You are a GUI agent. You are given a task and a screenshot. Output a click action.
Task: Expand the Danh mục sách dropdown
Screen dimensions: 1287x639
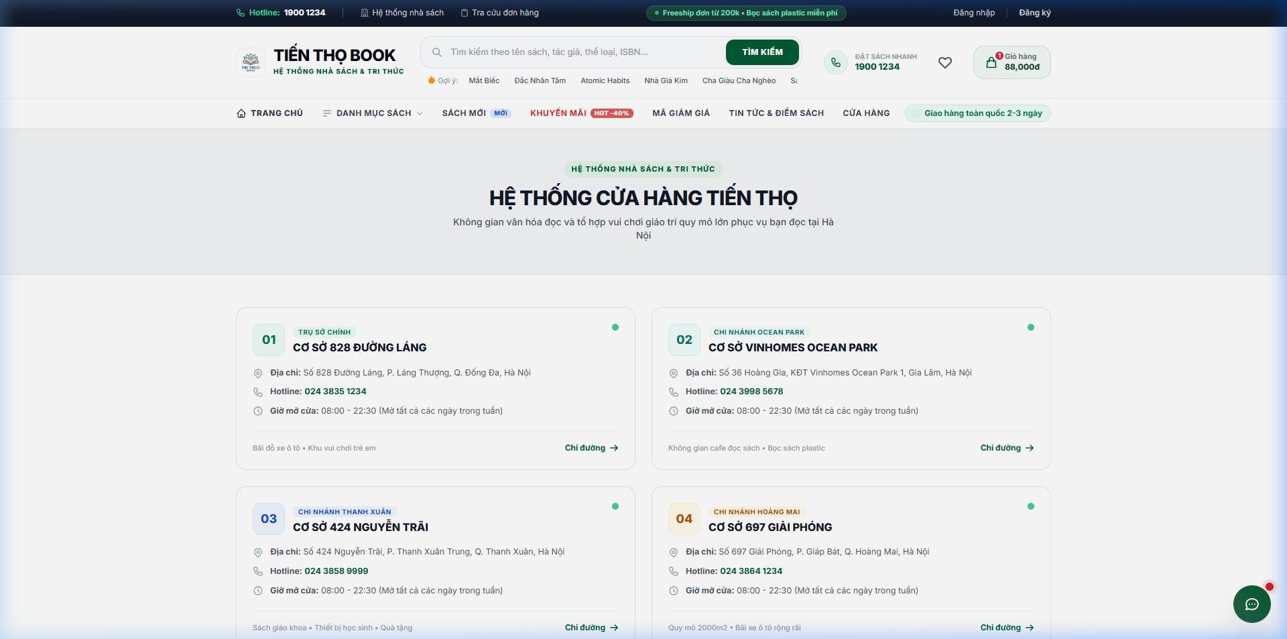click(373, 113)
